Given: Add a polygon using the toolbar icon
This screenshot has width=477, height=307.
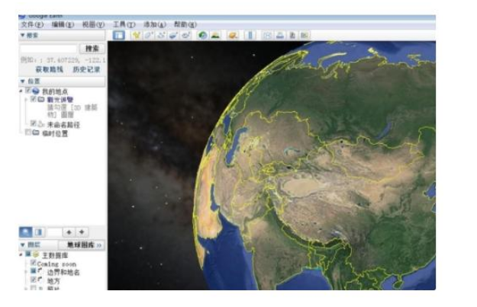Looking at the screenshot, I should pyautogui.click(x=149, y=35).
